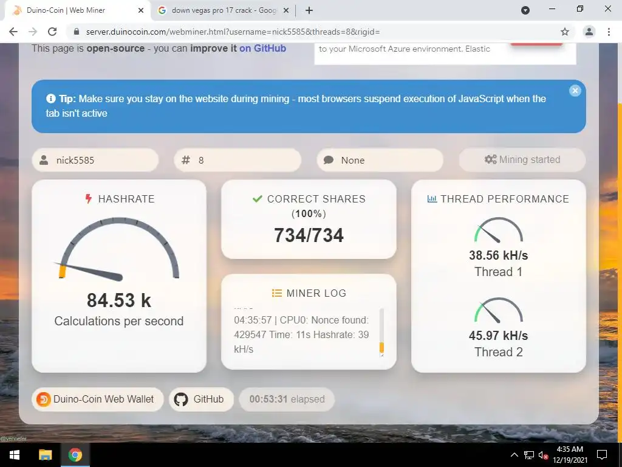The image size is (622, 467).
Task: Open the GitHub button at bottom
Action: (201, 399)
